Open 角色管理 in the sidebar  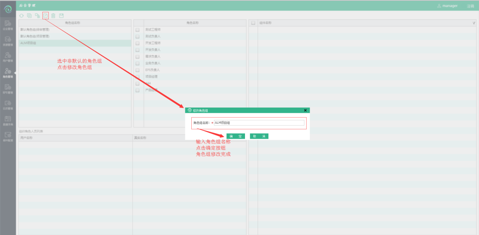(x=8, y=73)
